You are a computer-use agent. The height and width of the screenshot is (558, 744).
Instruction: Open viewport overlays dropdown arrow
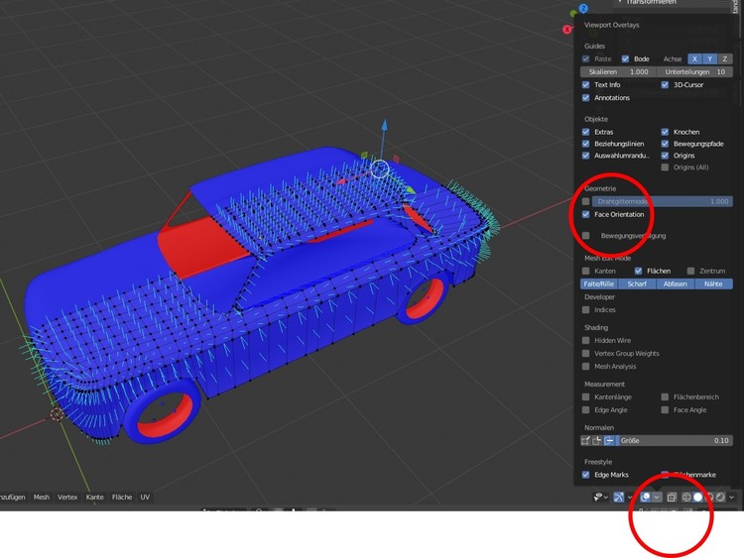(657, 497)
